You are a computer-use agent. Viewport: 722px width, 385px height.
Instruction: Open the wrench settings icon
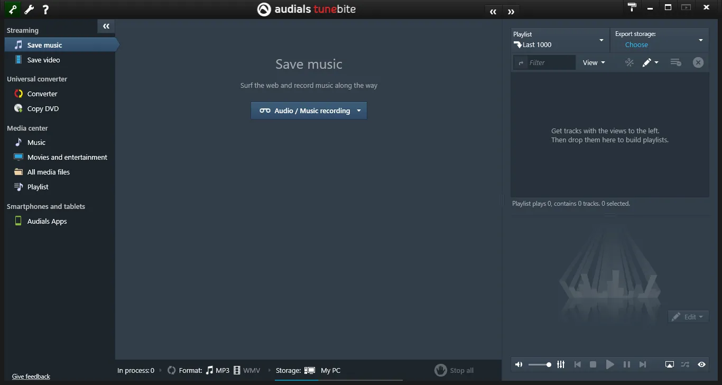tap(29, 9)
